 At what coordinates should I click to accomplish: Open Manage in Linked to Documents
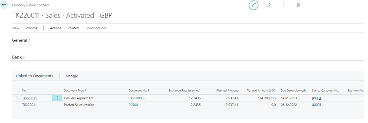[x=72, y=76]
